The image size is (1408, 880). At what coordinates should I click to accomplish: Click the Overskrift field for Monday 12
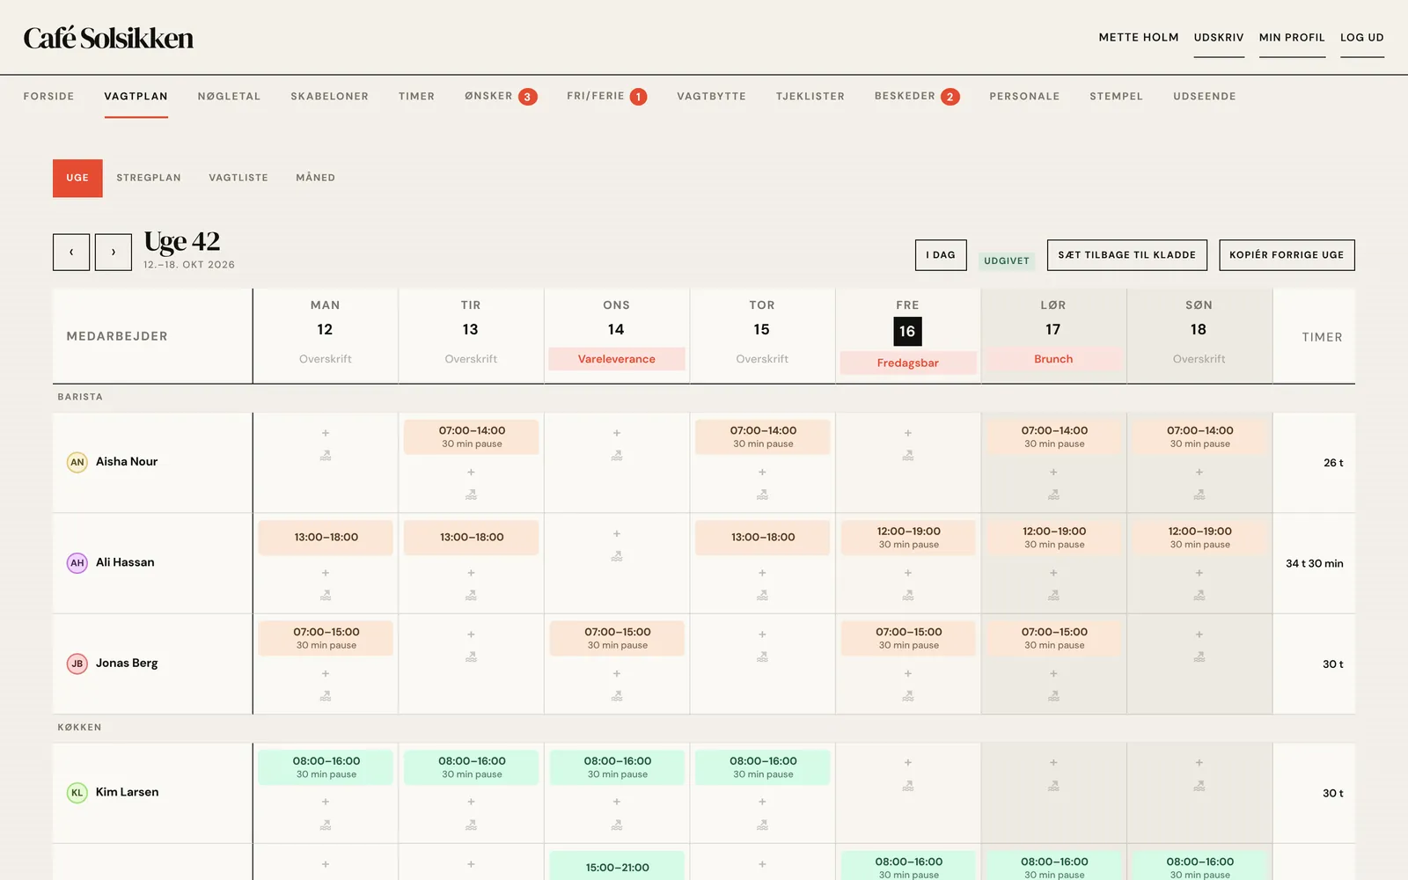pos(326,359)
